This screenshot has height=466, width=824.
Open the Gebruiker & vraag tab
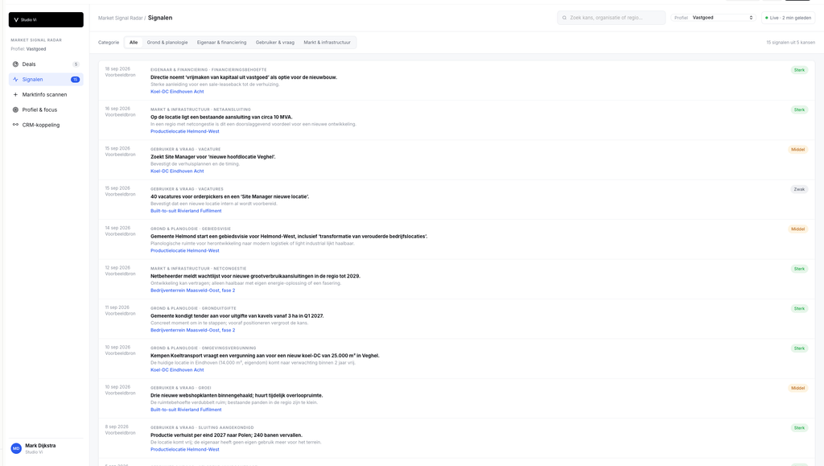(275, 43)
